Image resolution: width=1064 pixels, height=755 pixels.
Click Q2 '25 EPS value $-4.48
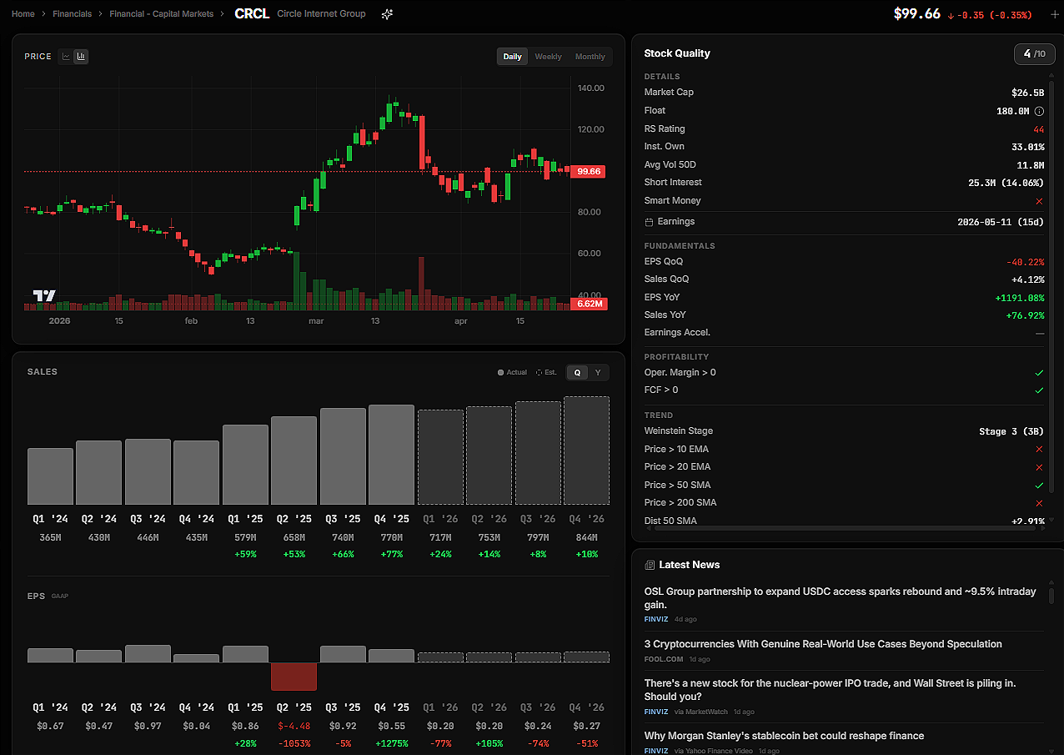click(x=294, y=727)
